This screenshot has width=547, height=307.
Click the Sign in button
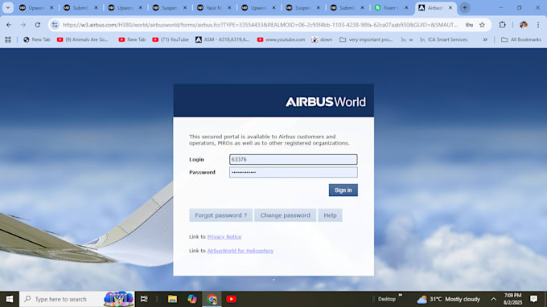click(343, 190)
